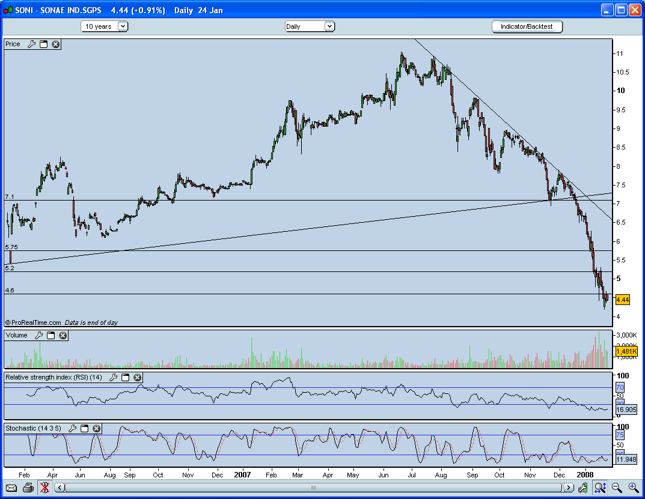
Task: Click the "5.2" horizontal line label
Action: pyautogui.click(x=10, y=268)
